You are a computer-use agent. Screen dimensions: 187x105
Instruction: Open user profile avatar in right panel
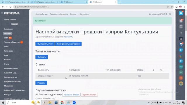181,39
